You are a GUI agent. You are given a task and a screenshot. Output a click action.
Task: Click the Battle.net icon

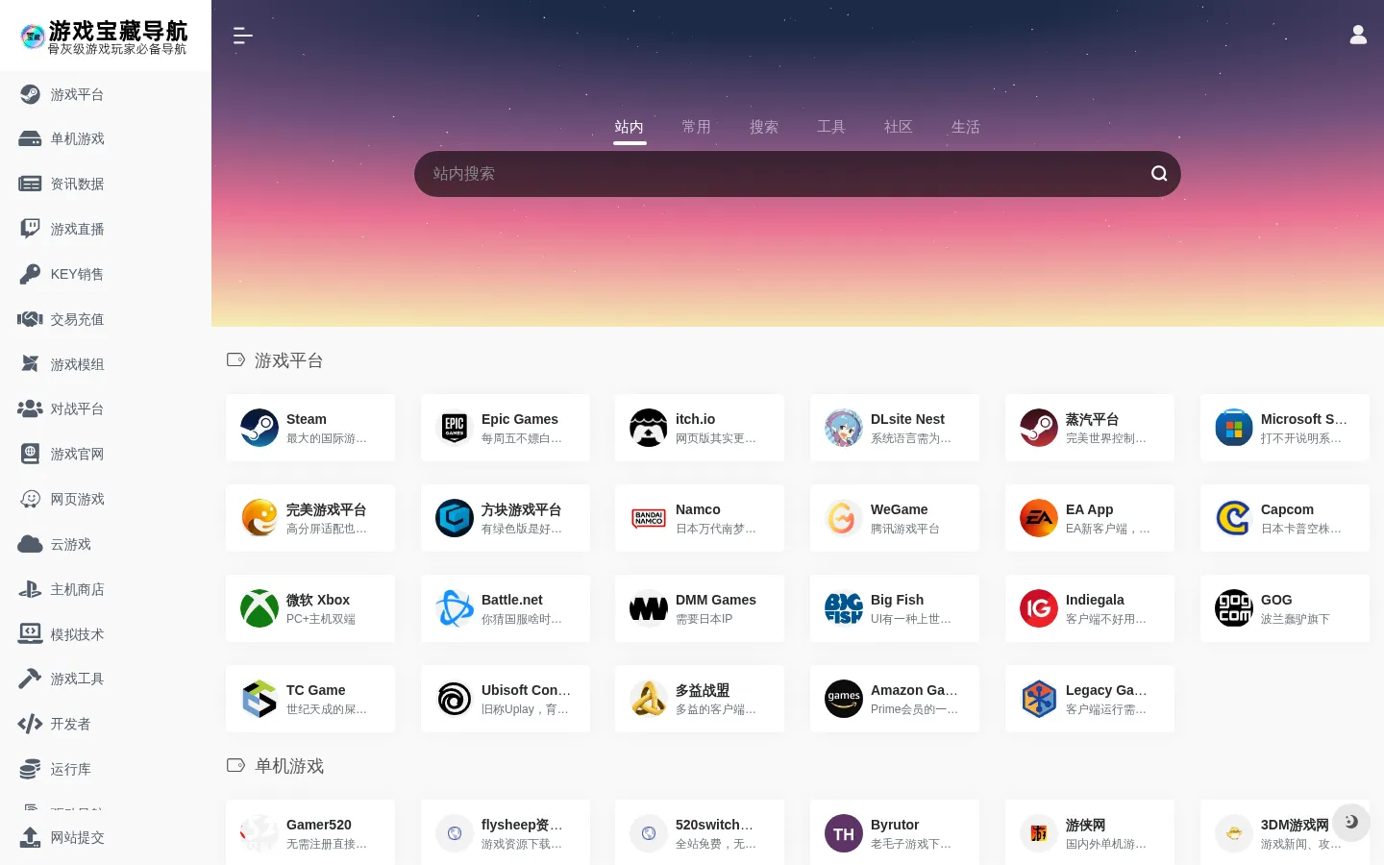455,608
